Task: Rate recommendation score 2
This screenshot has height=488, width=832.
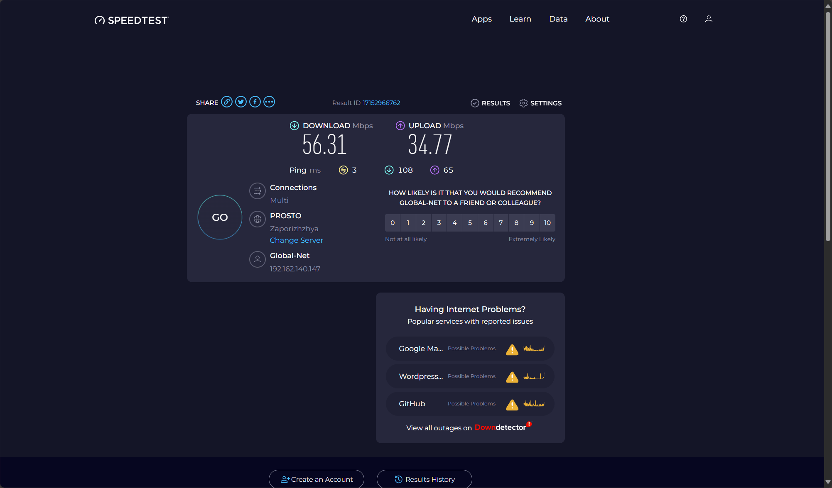Action: (x=423, y=223)
